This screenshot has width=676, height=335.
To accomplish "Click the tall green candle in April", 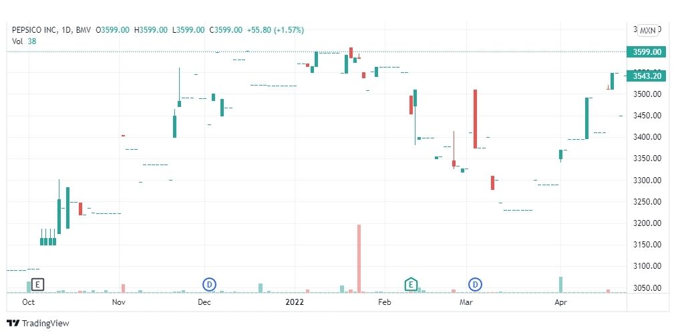I will (586, 118).
